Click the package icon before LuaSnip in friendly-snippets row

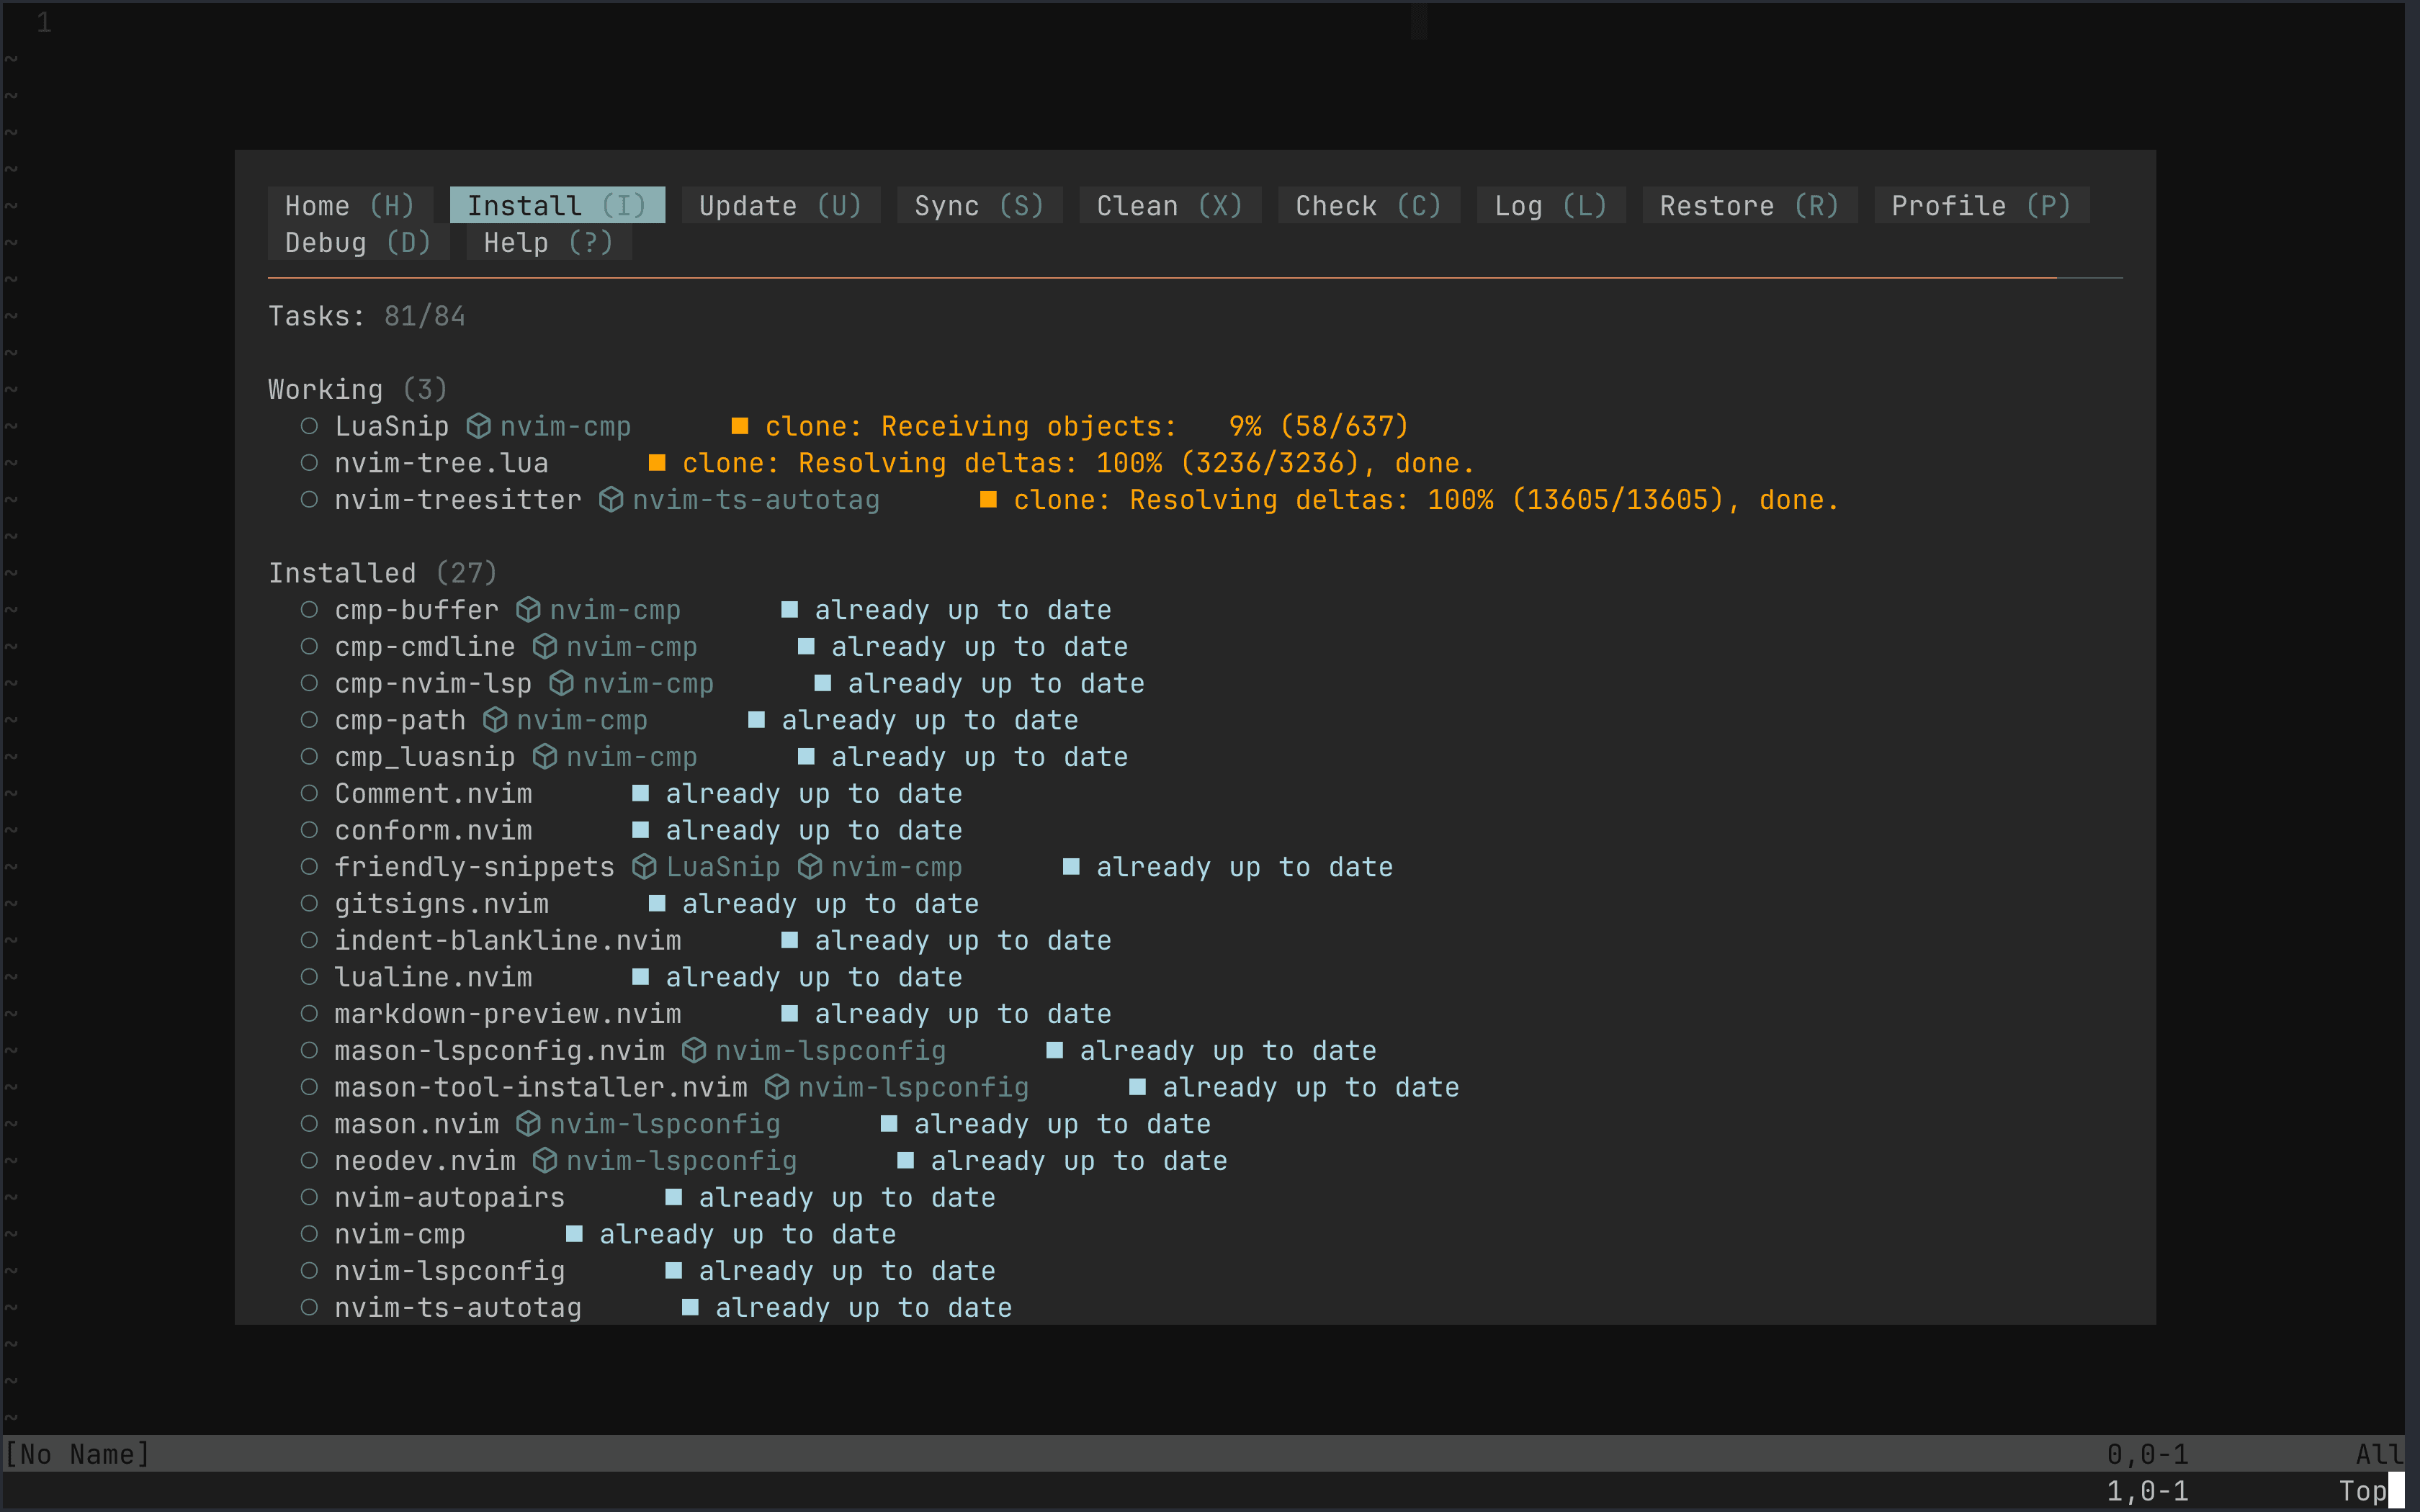pos(644,867)
